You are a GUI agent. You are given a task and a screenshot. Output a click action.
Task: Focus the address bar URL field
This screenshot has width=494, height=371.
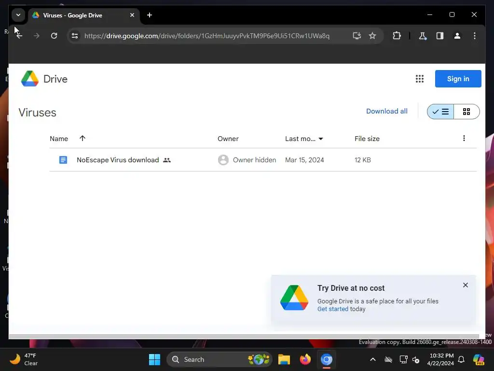206,36
